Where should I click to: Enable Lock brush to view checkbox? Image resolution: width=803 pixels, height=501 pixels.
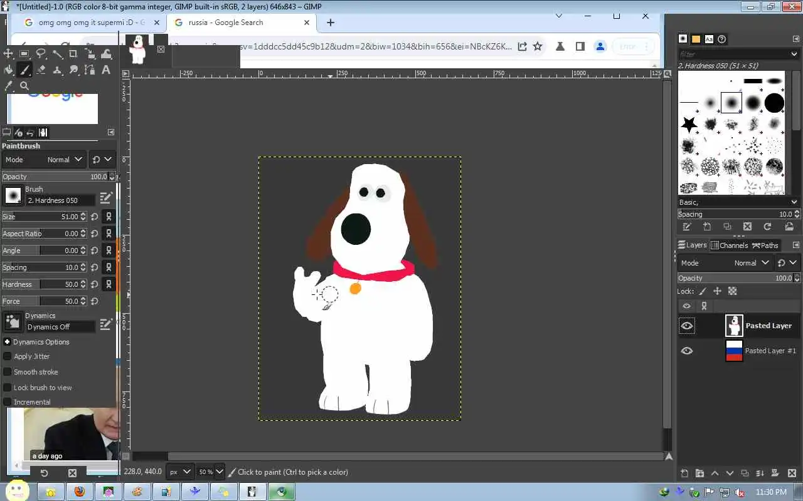[8, 388]
